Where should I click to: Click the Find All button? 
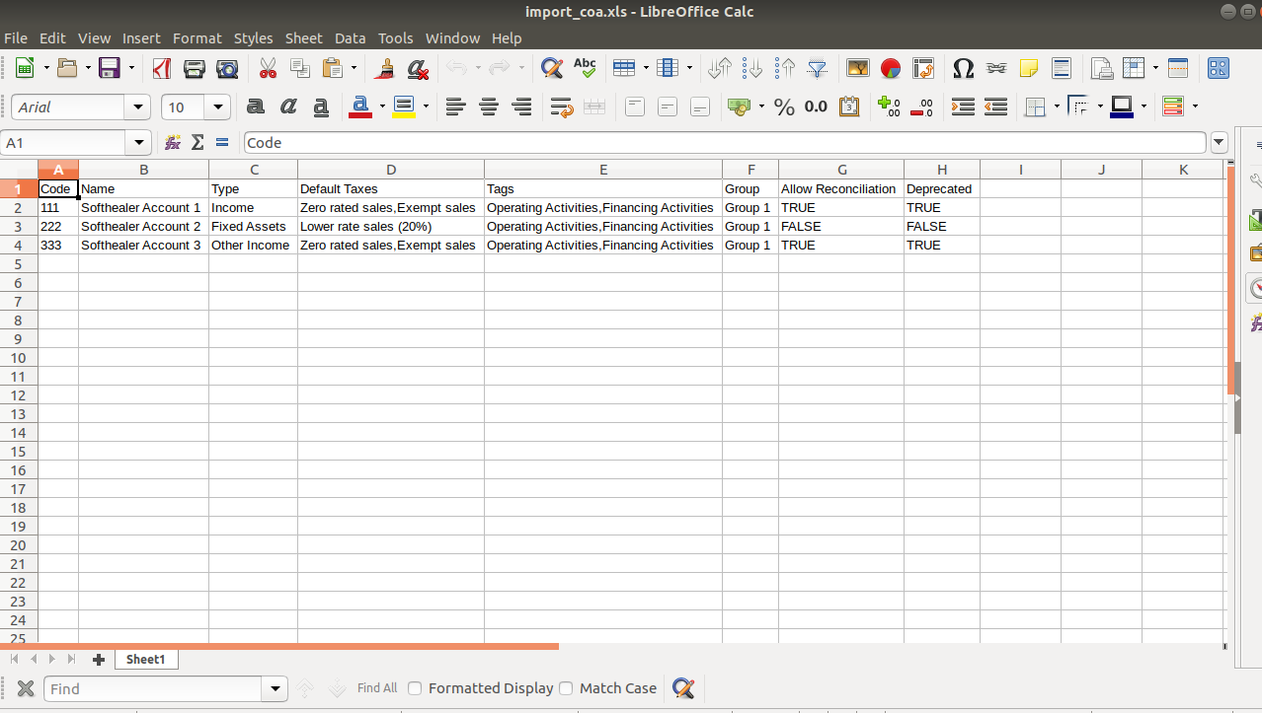pos(377,688)
